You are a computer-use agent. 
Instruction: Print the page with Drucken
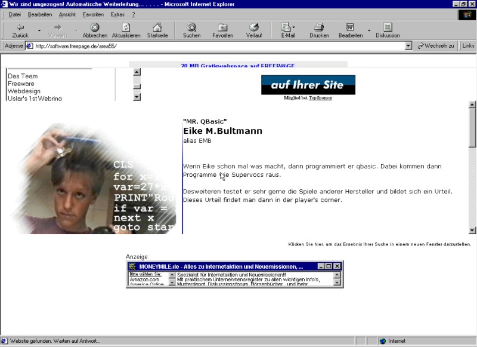319,30
